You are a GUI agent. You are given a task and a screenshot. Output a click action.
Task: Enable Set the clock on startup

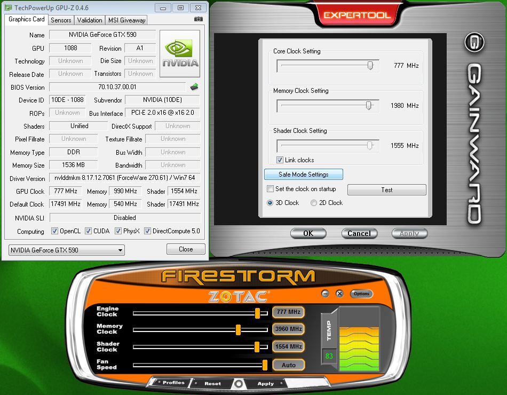pos(270,188)
